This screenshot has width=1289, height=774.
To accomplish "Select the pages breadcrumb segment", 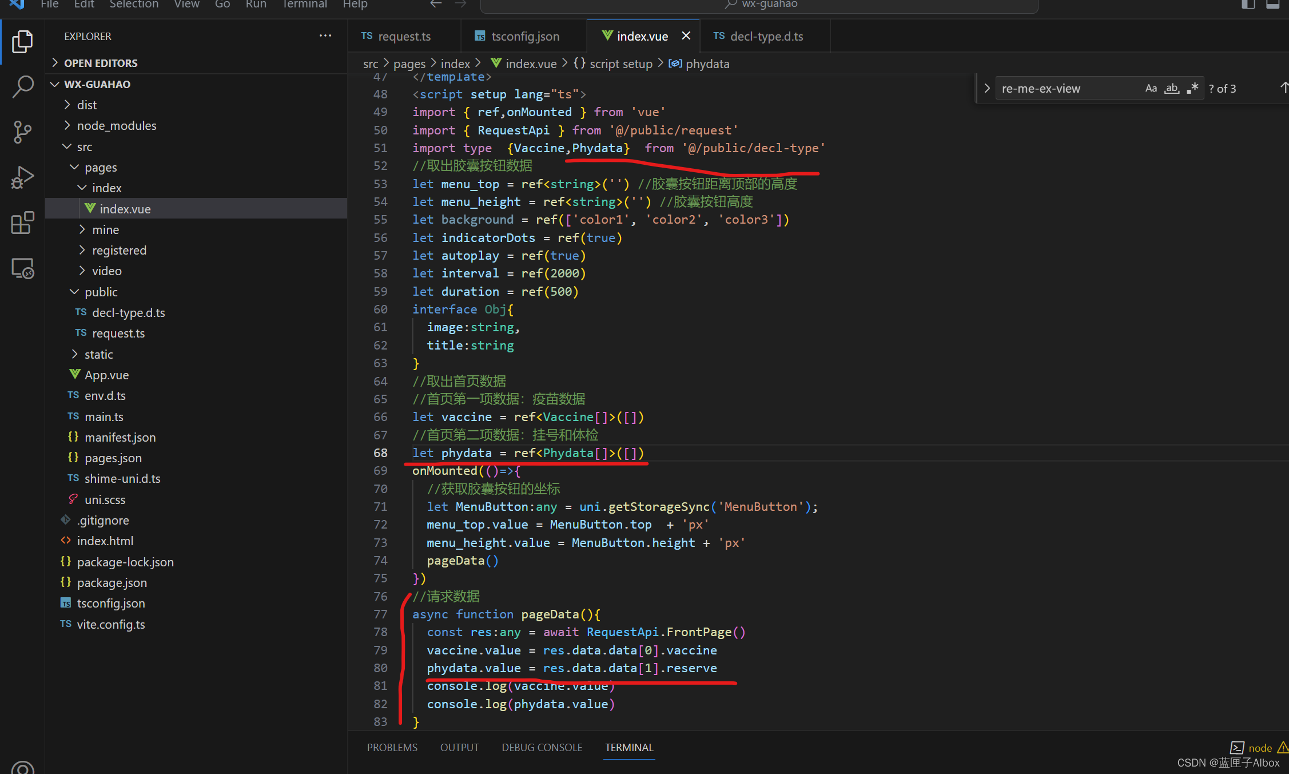I will pyautogui.click(x=409, y=63).
